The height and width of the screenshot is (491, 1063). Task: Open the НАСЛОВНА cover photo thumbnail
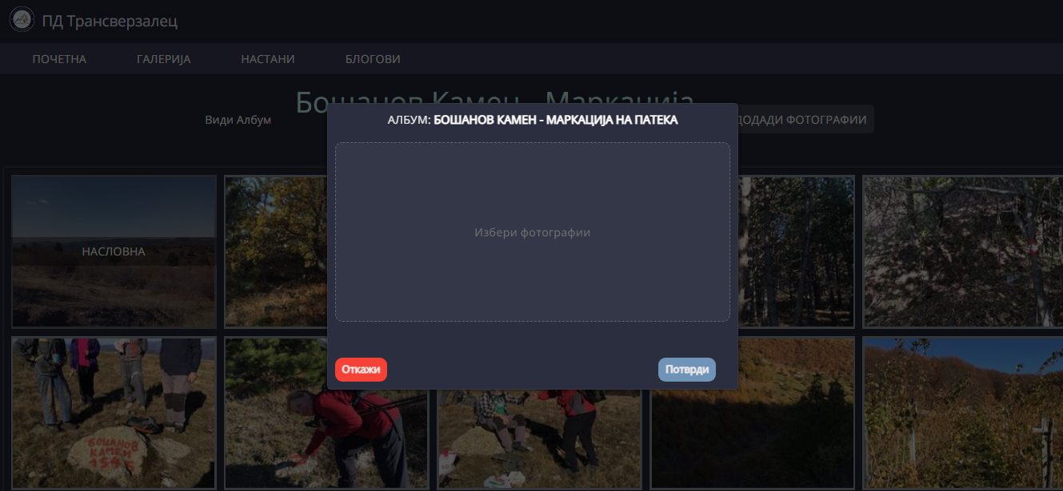(x=114, y=251)
